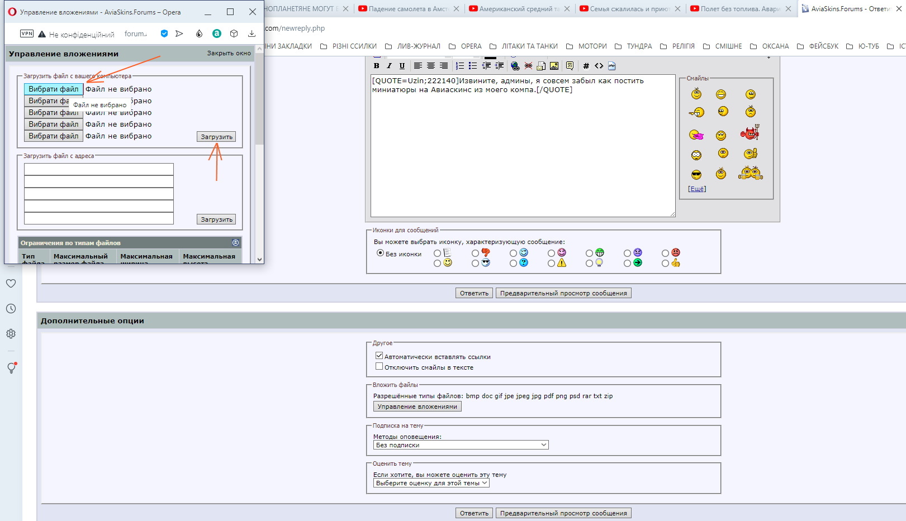This screenshot has width=906, height=521.
Task: Choose the light bulb message icon radio
Action: [589, 264]
